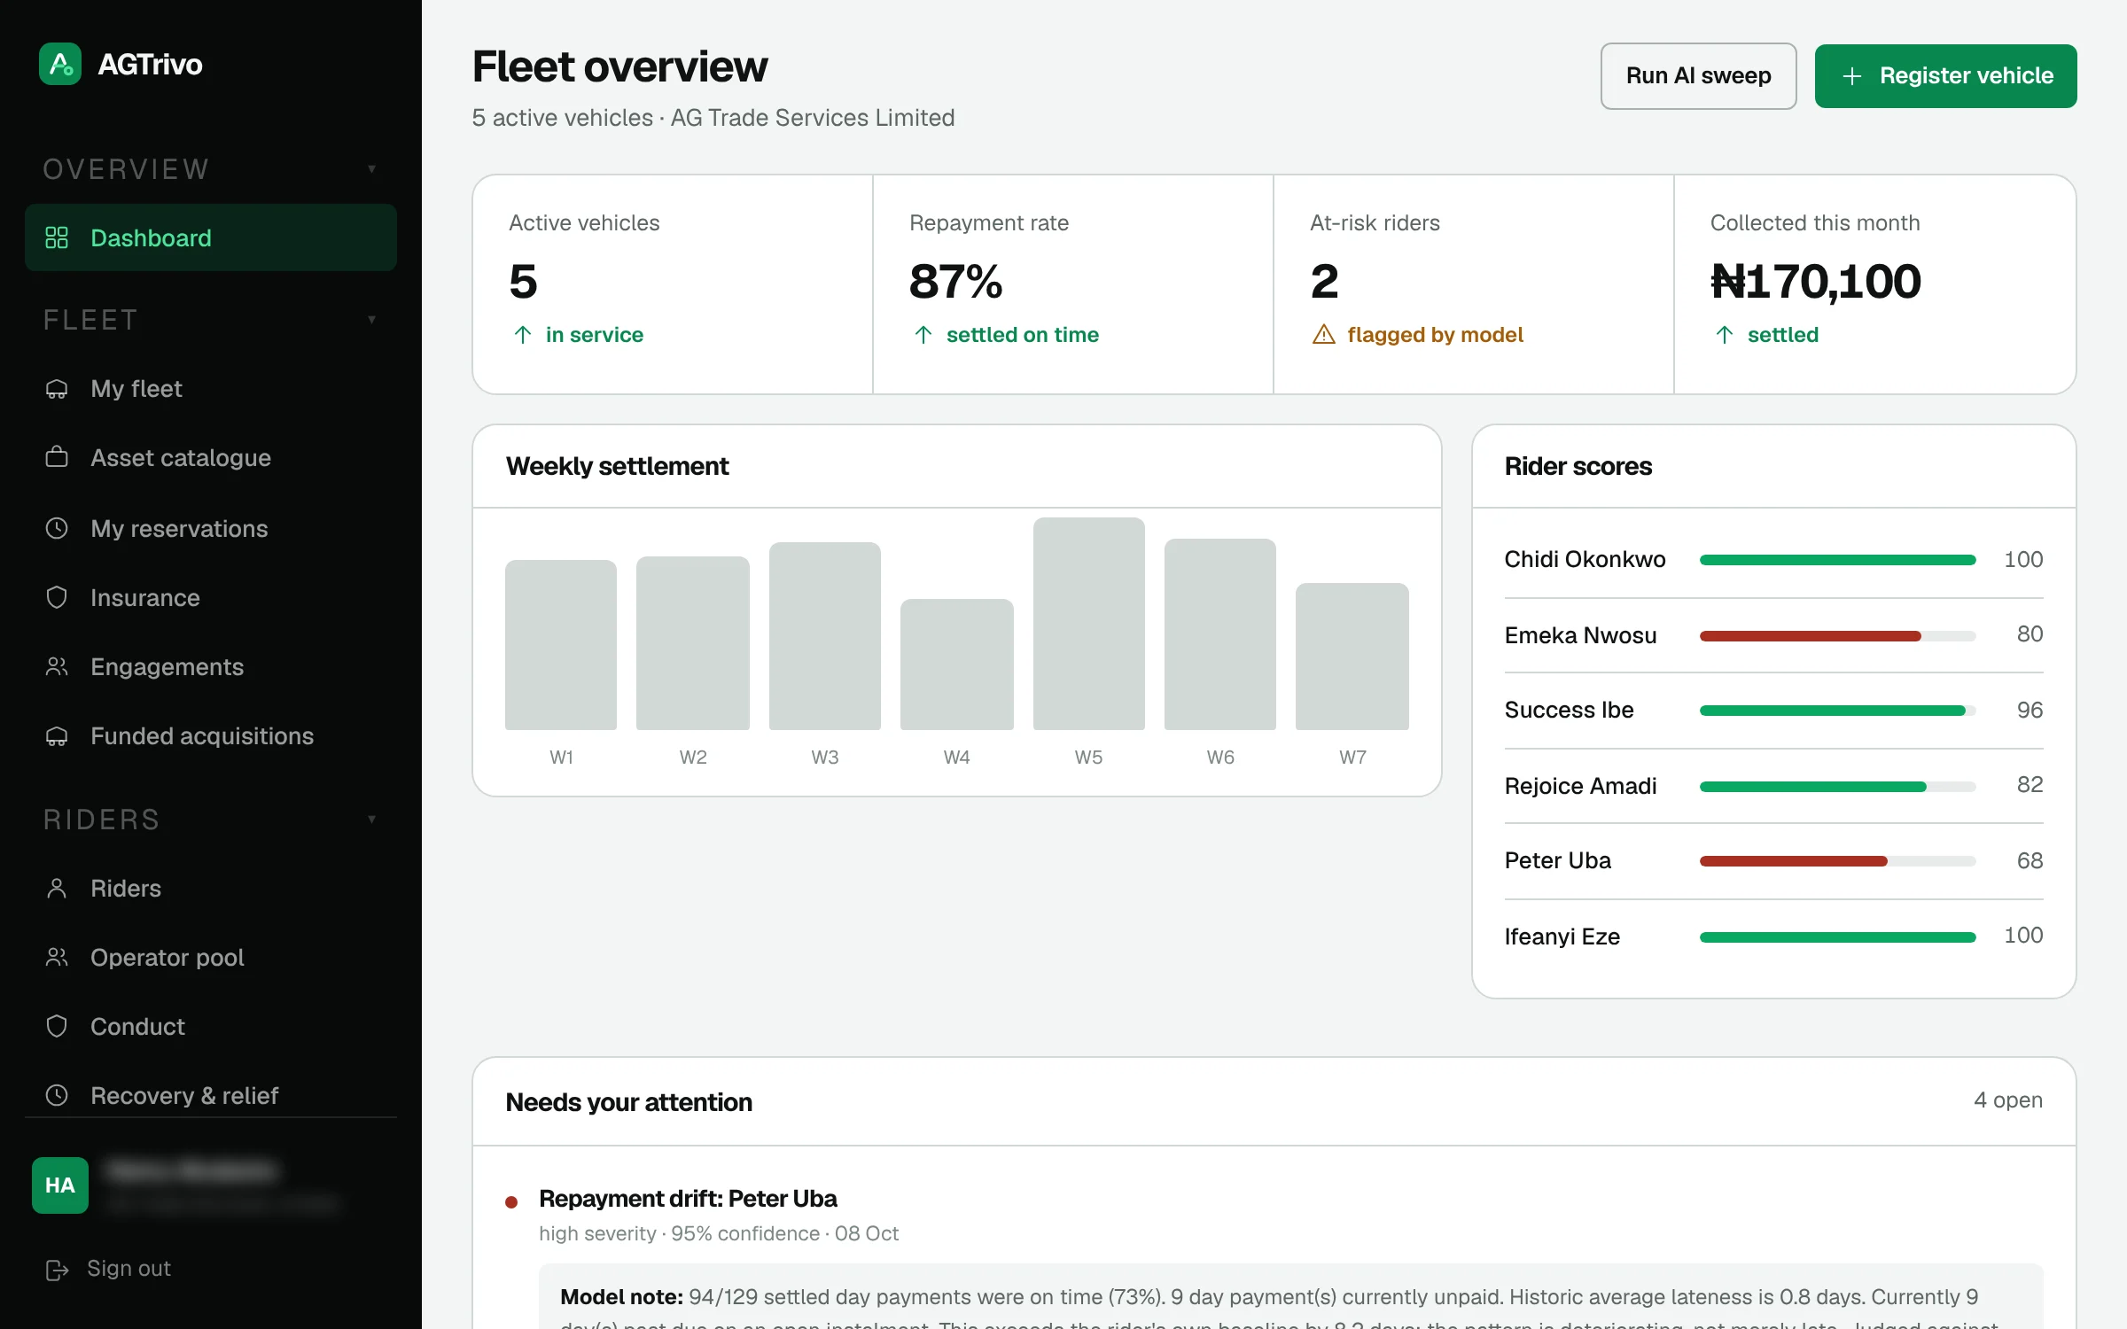Click the Asset catalogue bag icon
Screen dimensions: 2127x1329
(57, 458)
